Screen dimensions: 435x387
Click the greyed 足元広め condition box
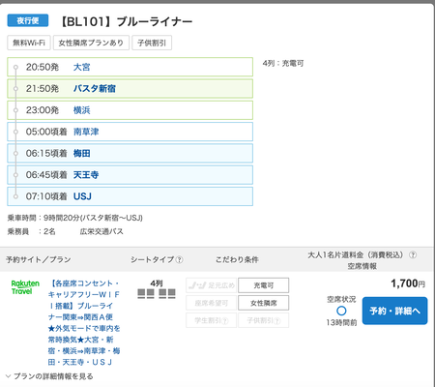(x=212, y=285)
